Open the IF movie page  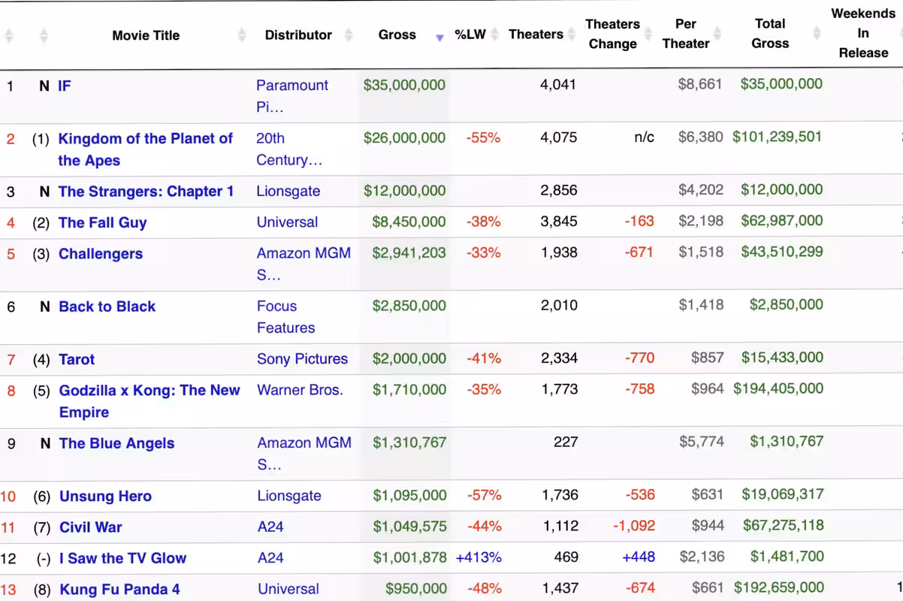pyautogui.click(x=65, y=86)
